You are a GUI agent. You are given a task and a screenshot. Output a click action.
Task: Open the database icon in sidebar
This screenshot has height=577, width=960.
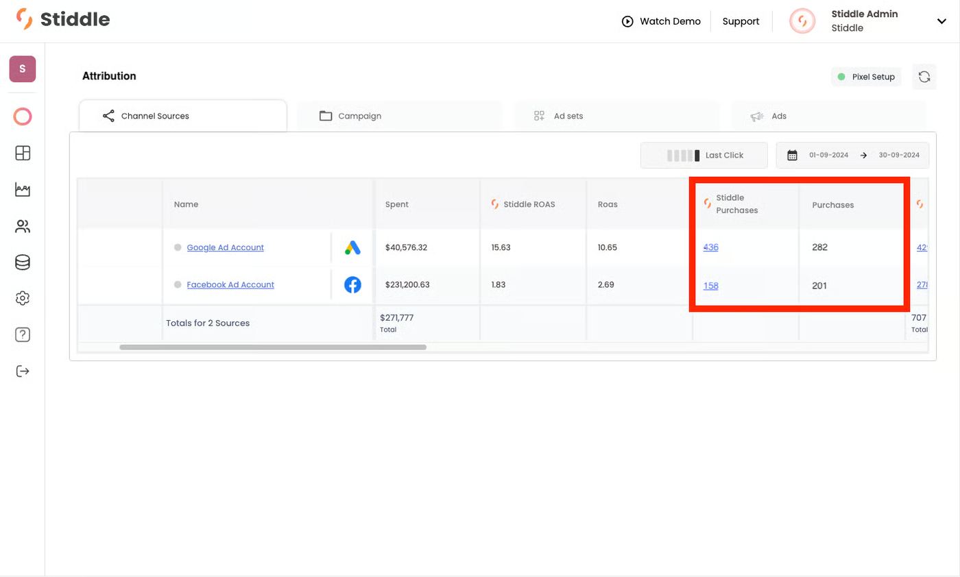coord(23,262)
